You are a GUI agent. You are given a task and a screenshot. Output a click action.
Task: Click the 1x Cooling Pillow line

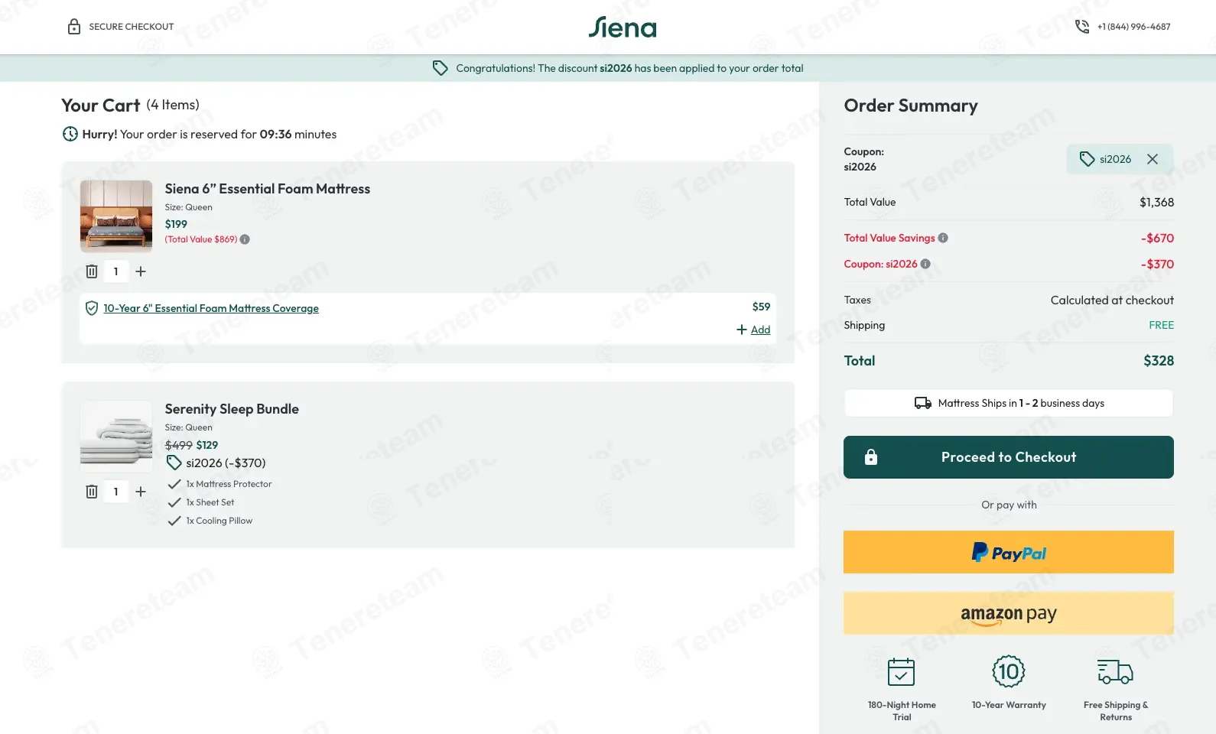pyautogui.click(x=219, y=521)
